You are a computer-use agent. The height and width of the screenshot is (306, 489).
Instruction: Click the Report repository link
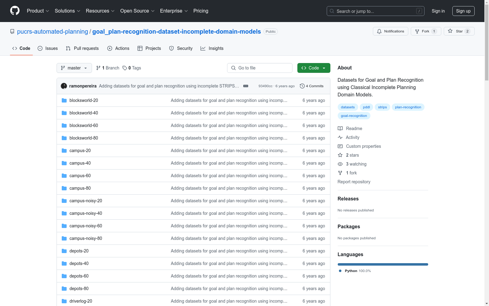coord(354,182)
